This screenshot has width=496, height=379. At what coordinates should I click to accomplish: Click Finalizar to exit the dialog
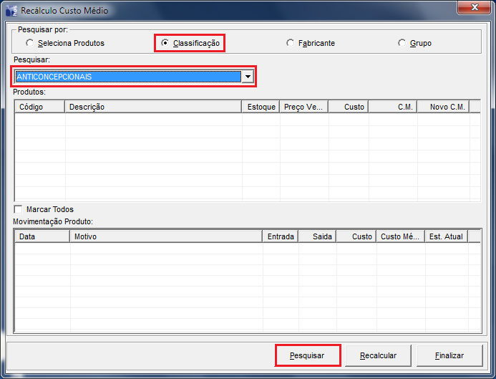tap(449, 355)
